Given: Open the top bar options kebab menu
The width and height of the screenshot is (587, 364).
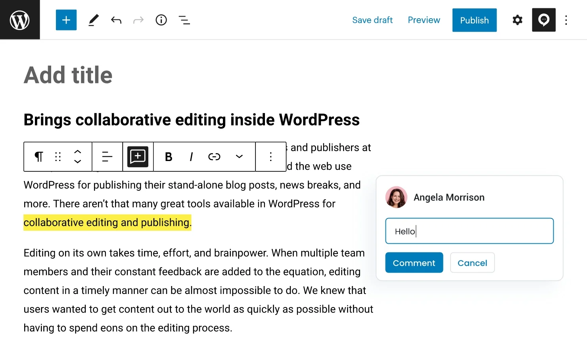Looking at the screenshot, I should (566, 20).
